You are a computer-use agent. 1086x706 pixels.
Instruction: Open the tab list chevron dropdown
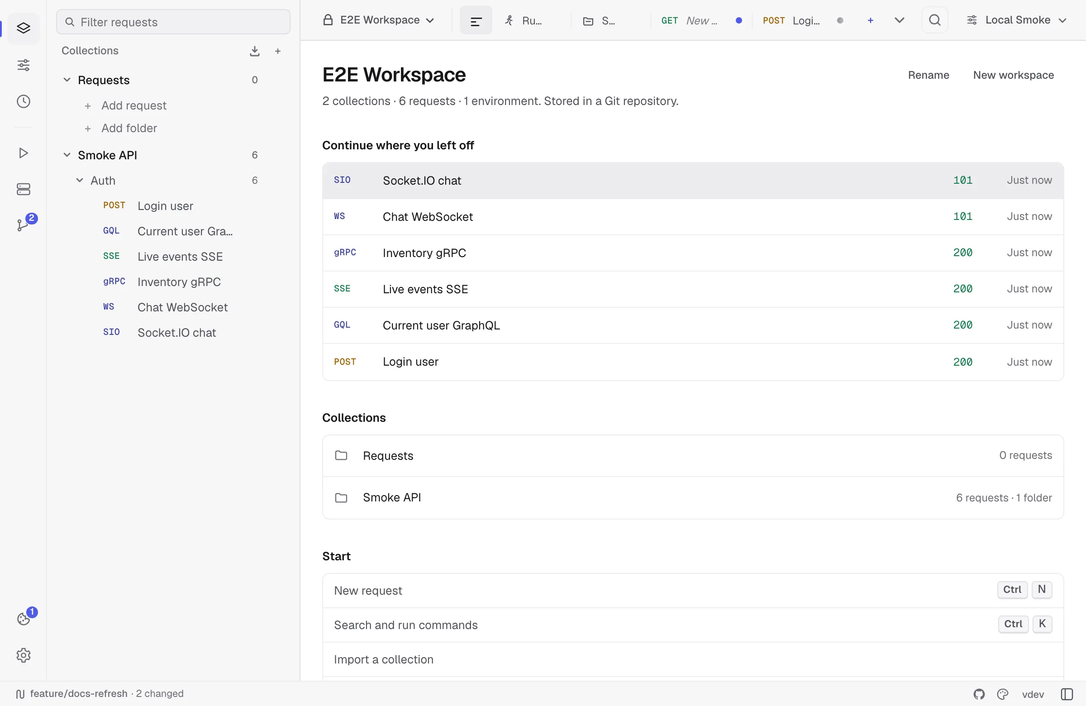click(x=900, y=20)
